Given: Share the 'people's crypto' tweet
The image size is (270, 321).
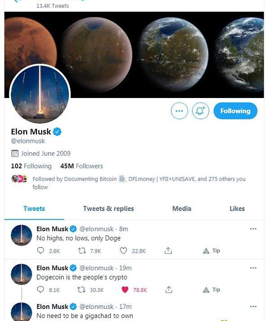Looking at the screenshot, I should (168, 290).
